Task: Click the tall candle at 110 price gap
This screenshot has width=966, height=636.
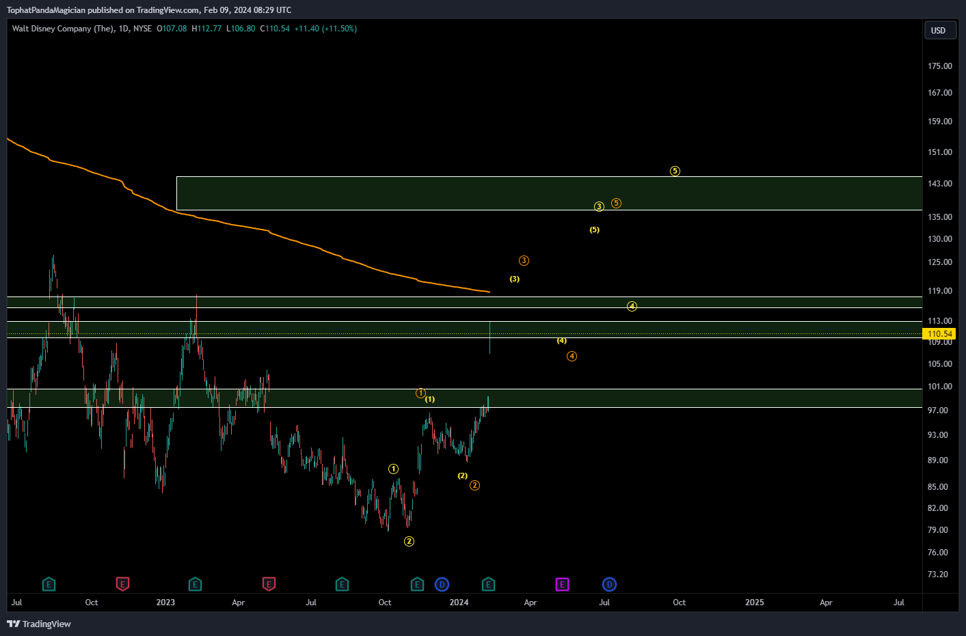Action: pyautogui.click(x=490, y=337)
